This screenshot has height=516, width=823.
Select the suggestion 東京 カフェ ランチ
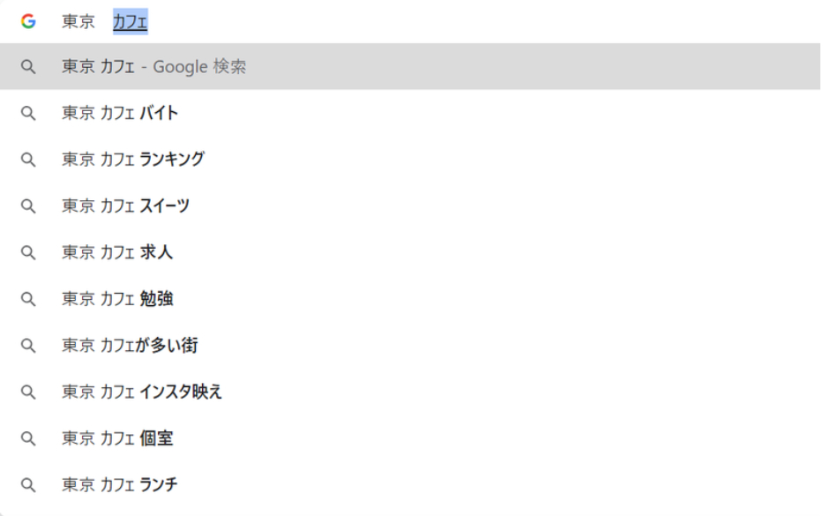(119, 484)
